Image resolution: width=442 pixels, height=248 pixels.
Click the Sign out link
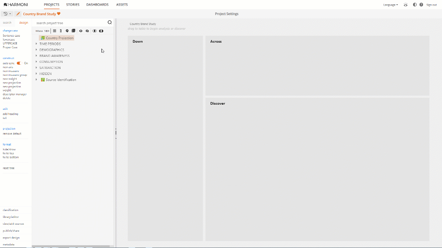(431, 5)
